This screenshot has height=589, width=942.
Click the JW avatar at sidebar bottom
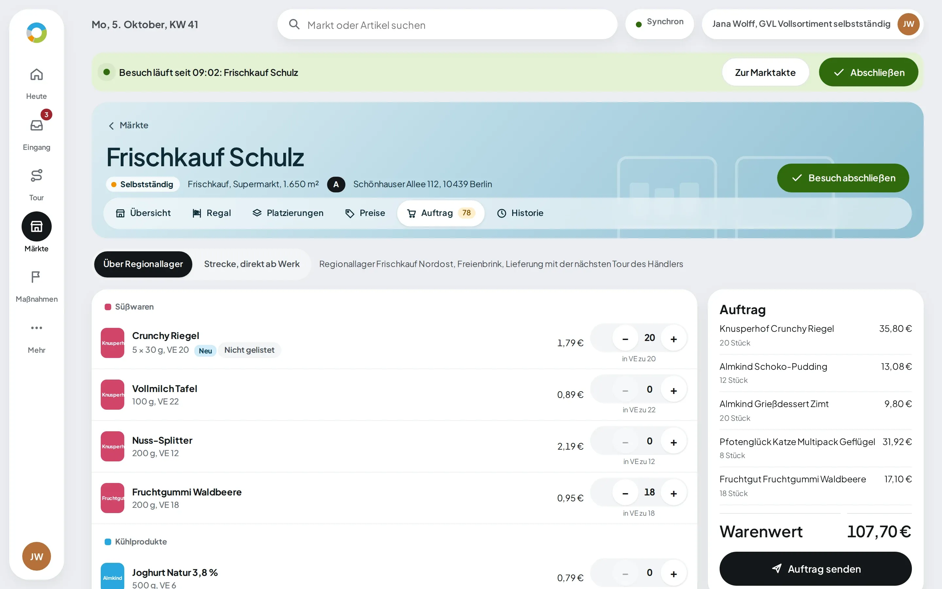36,556
